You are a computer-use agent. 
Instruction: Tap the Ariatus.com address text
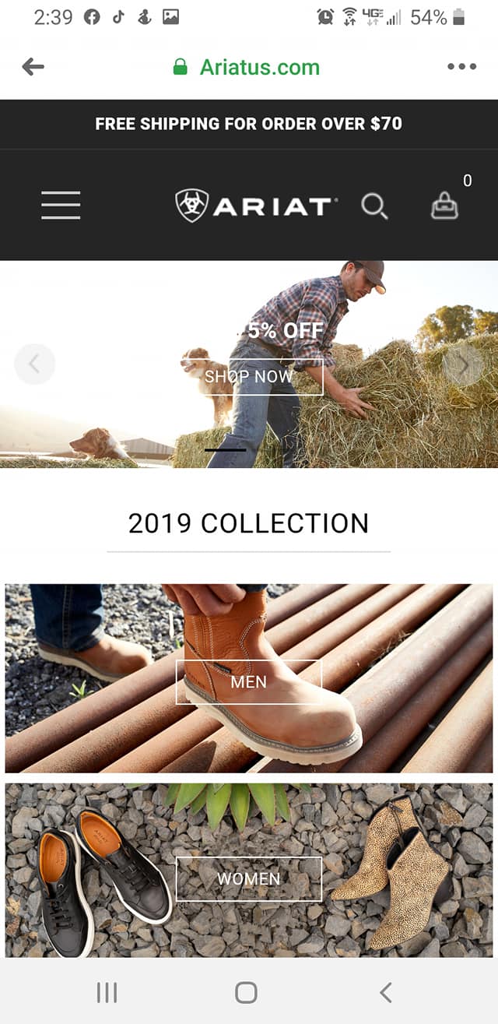pos(260,67)
